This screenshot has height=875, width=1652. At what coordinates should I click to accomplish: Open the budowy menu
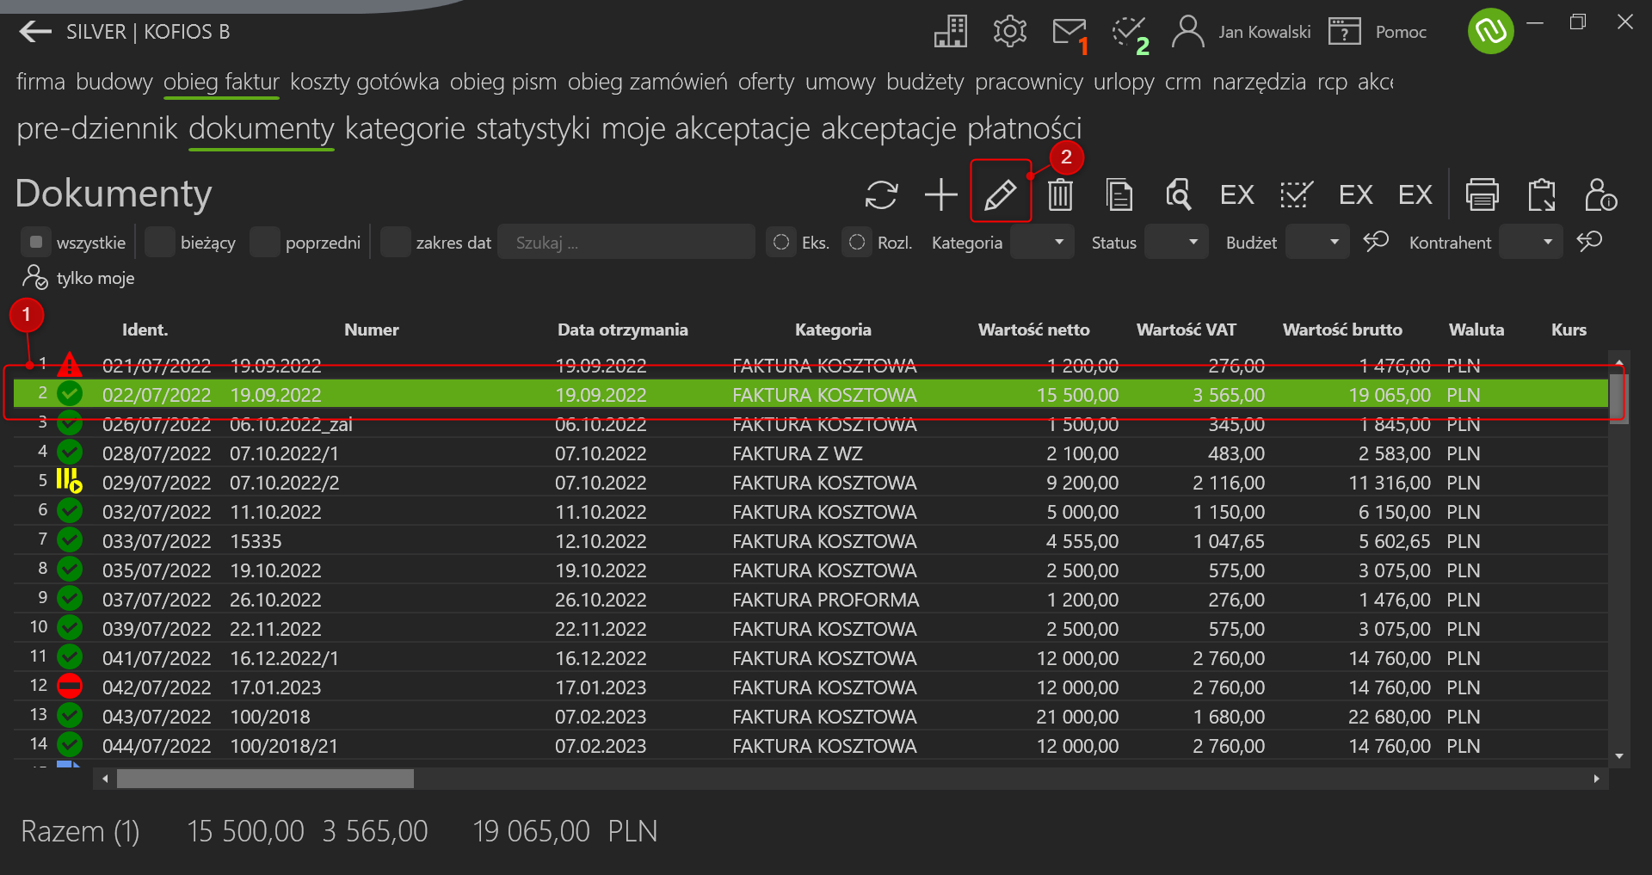tap(114, 82)
